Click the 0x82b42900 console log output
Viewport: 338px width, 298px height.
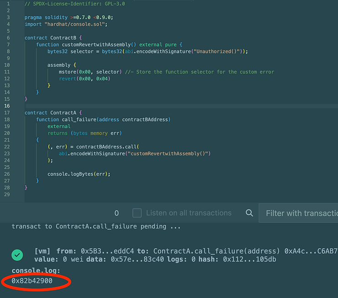(x=32, y=281)
